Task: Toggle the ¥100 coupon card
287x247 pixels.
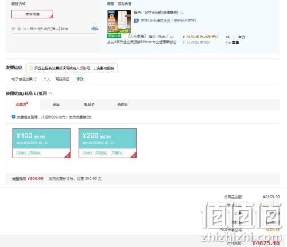Action: tap(41, 143)
